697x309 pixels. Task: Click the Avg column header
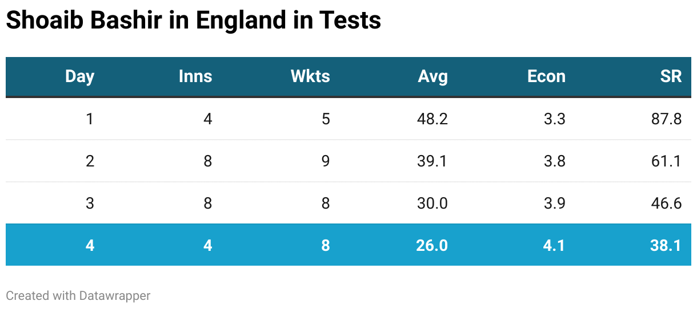[x=432, y=76]
